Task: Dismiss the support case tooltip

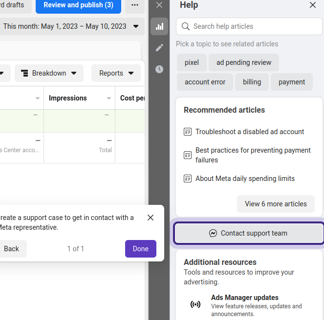Action: (151, 218)
